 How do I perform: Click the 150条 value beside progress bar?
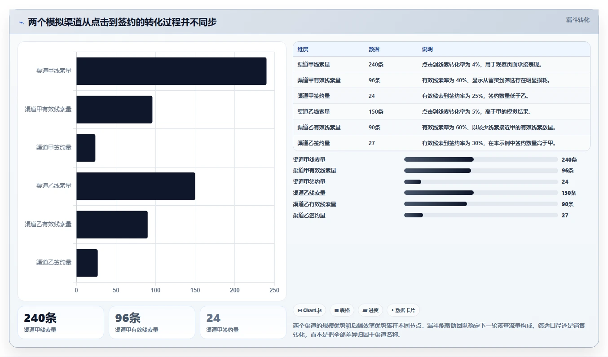pyautogui.click(x=569, y=193)
